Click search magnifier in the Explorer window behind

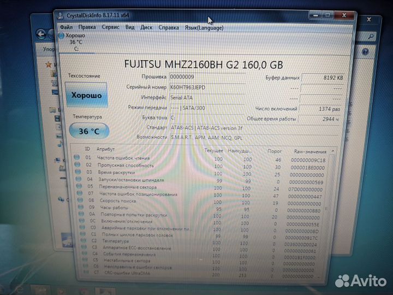pos(371,37)
